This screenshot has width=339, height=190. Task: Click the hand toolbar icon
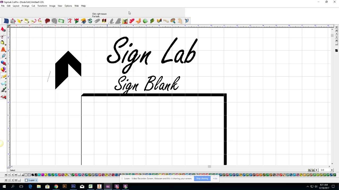tap(180, 21)
